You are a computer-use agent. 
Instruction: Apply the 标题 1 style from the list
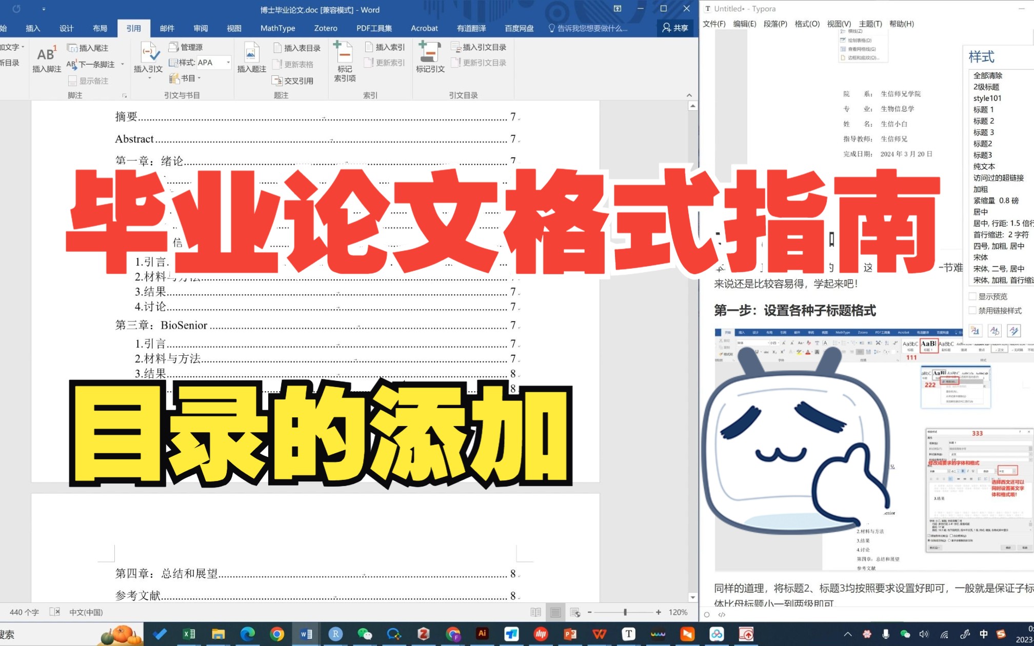pyautogui.click(x=983, y=109)
